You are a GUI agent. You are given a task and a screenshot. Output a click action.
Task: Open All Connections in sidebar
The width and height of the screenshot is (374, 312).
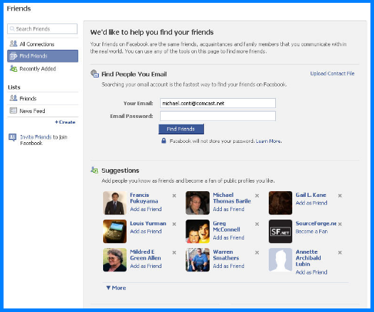point(43,44)
